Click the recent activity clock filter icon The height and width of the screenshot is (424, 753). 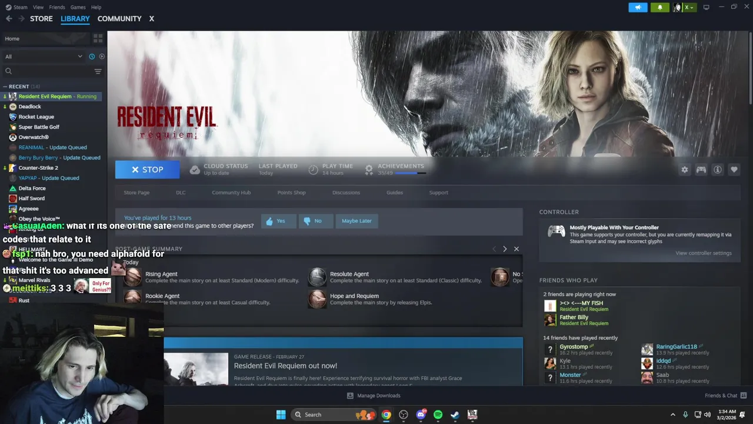pos(92,57)
